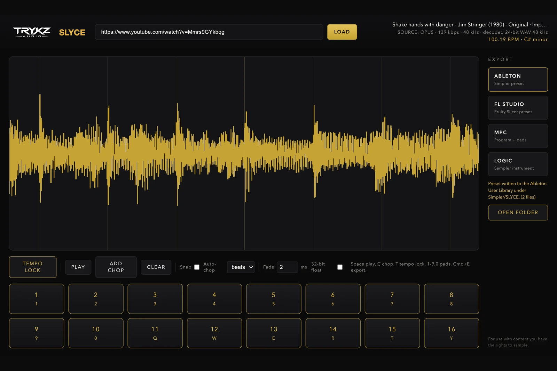
Task: Trigger pad 3
Action: [x=155, y=299]
